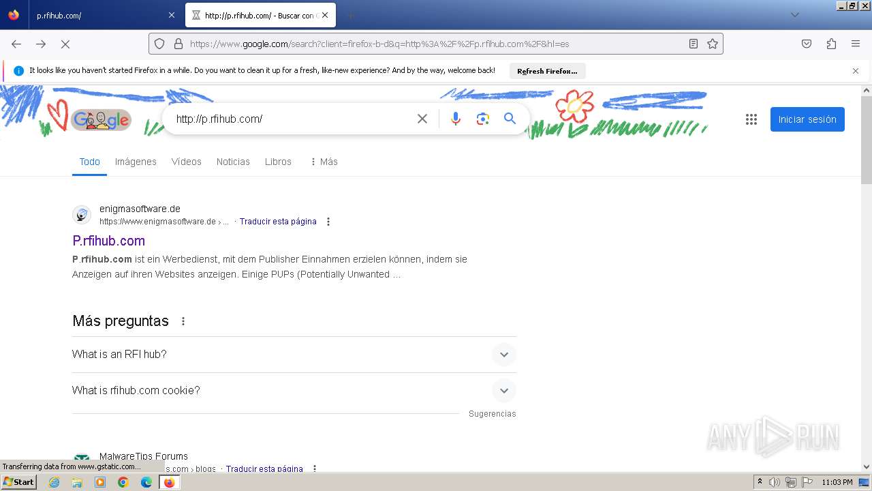Viewport: 872px width, 491px height.
Task: Open the Firefox application menu
Action: [x=856, y=44]
